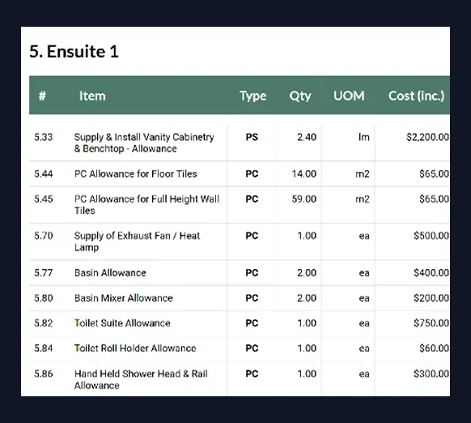Click the 'Type' column header

point(253,96)
